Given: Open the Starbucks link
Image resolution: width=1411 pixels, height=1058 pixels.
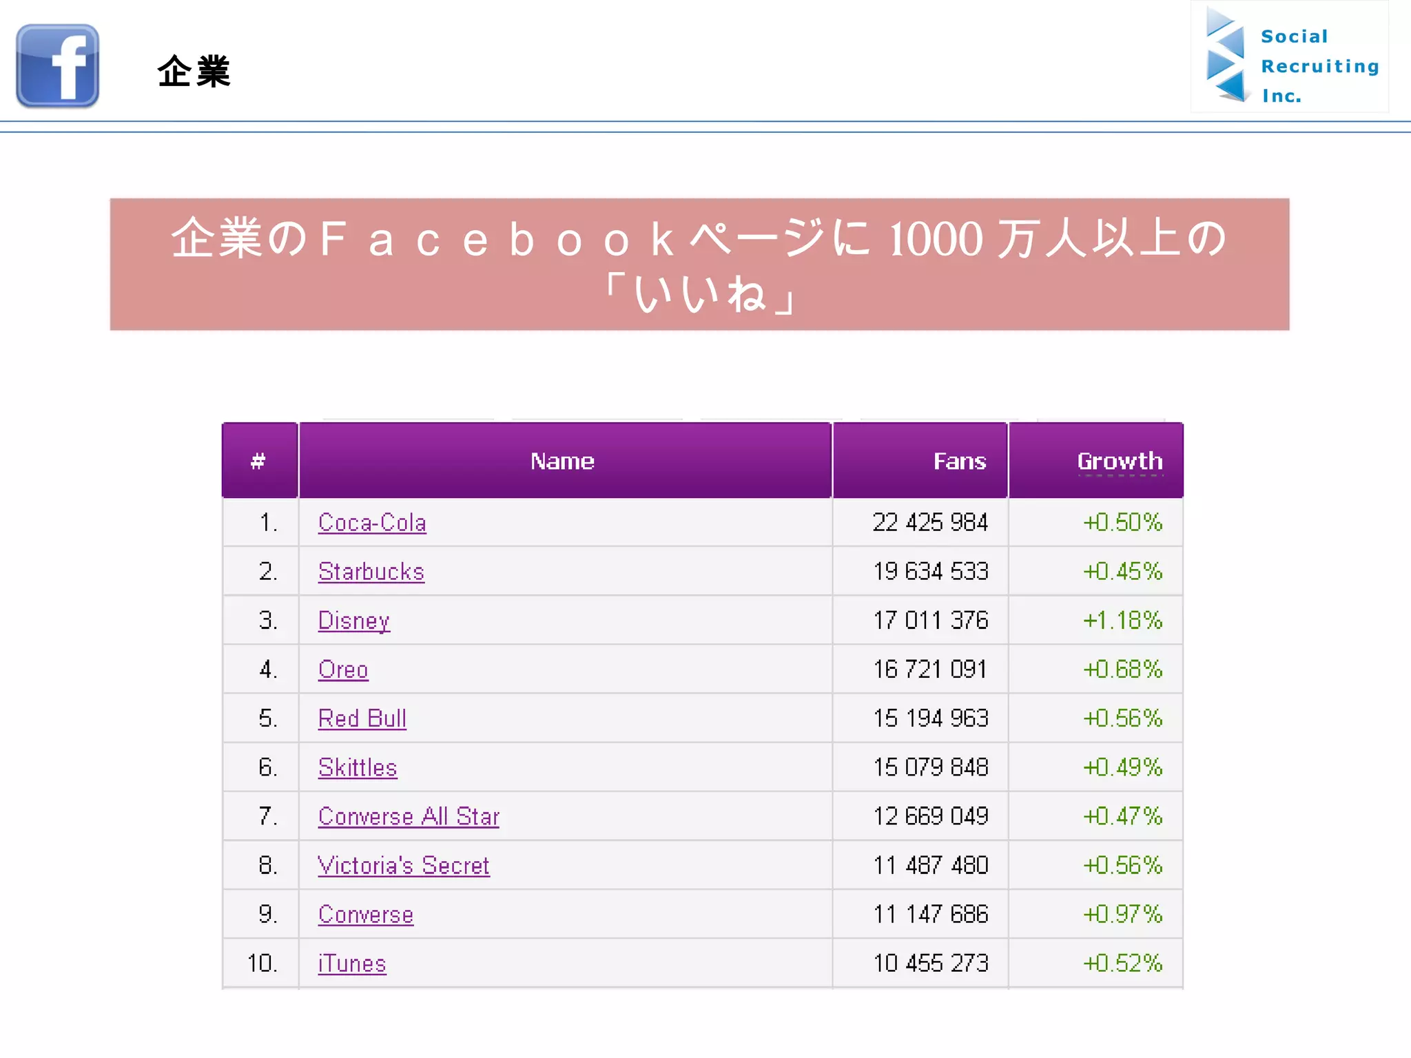Looking at the screenshot, I should (371, 572).
